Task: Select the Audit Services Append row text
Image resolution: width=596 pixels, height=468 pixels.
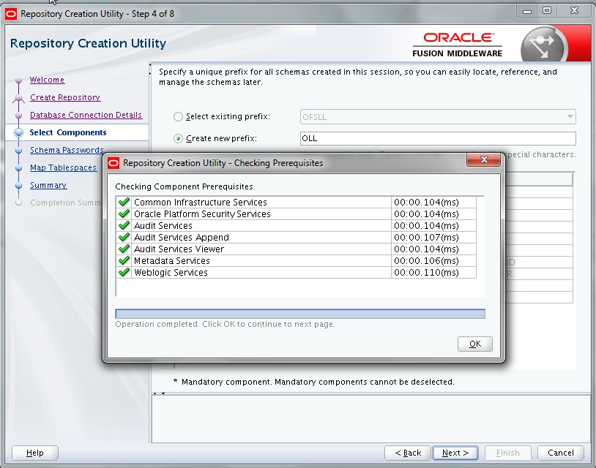Action: (182, 238)
